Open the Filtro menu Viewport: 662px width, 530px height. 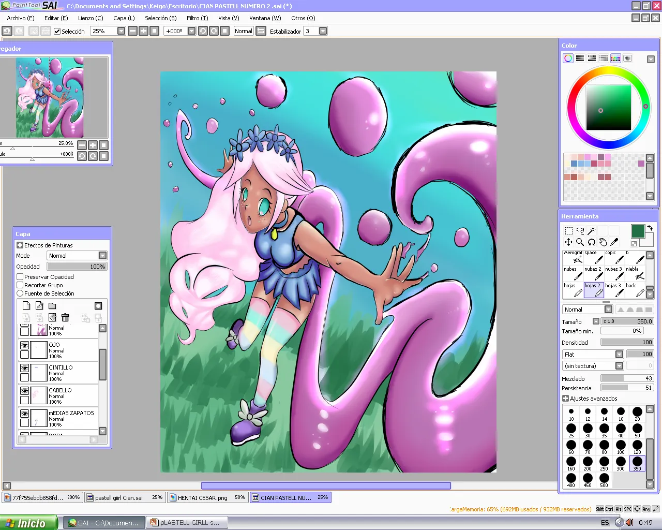197,18
